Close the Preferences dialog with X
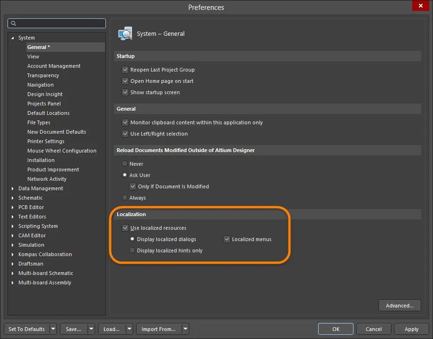Viewport: 433px width, 339px height. tap(420, 6)
